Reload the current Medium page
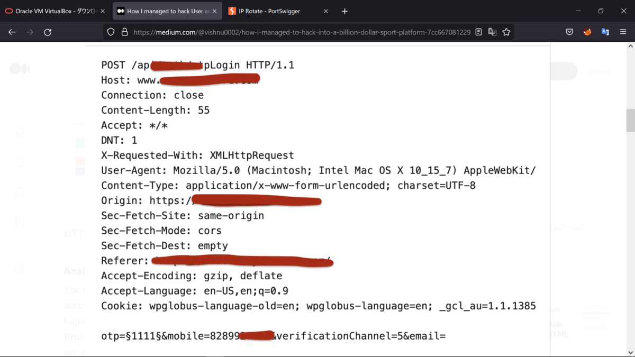Viewport: 635px width, 357px height. pos(48,32)
